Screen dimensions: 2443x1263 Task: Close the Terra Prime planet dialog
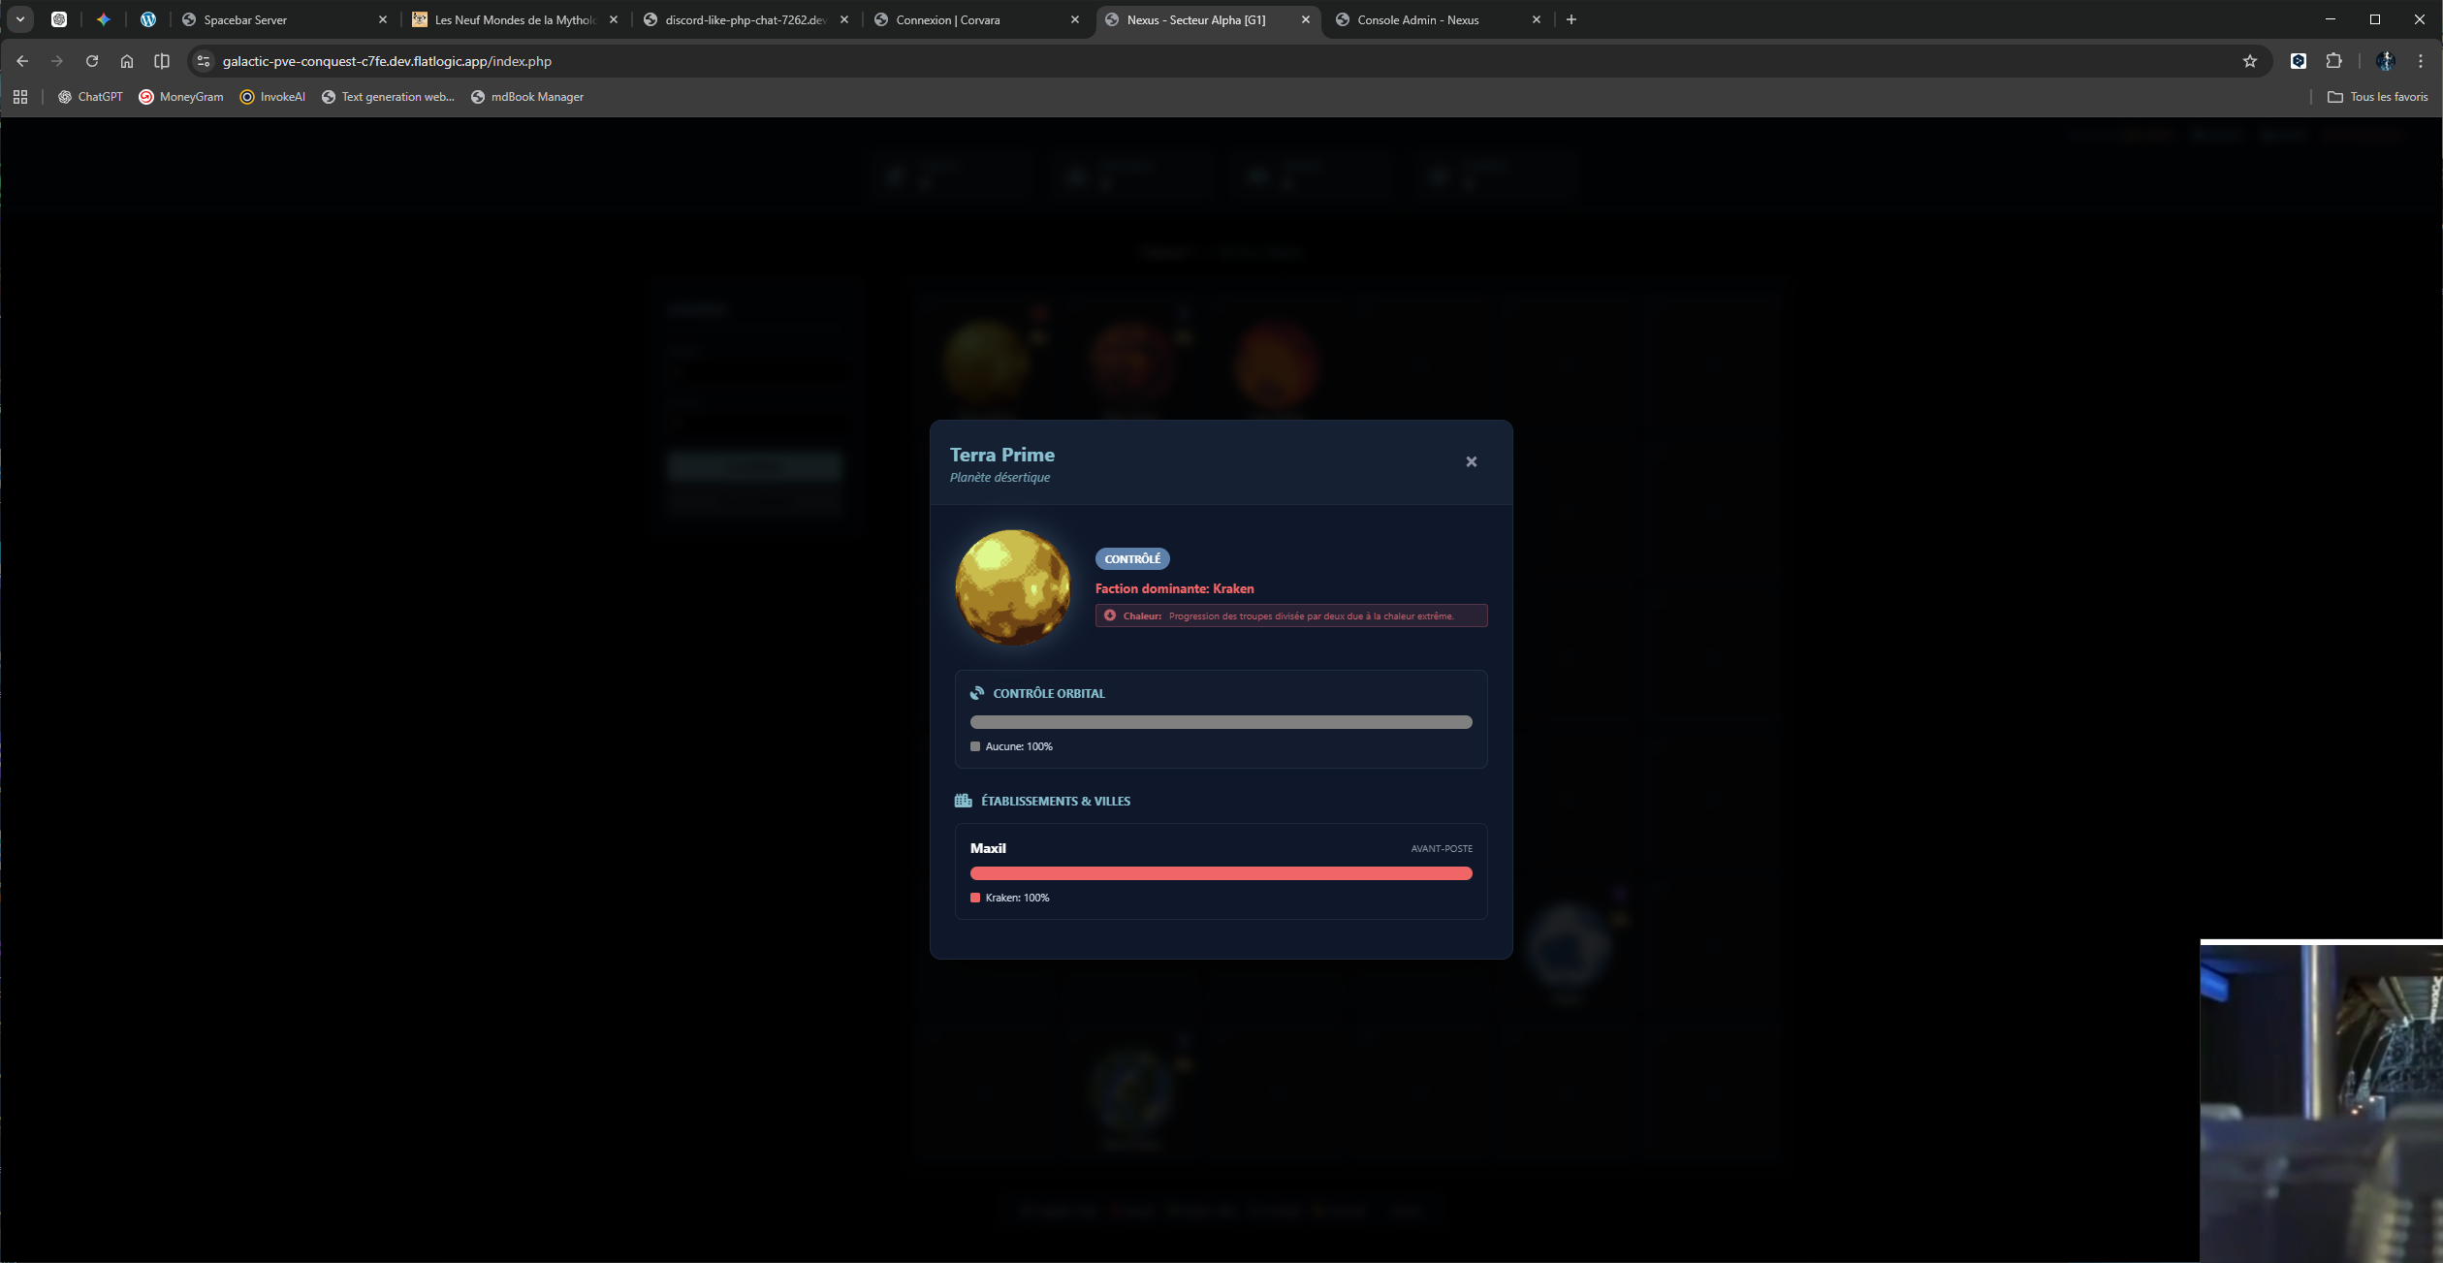coord(1471,461)
